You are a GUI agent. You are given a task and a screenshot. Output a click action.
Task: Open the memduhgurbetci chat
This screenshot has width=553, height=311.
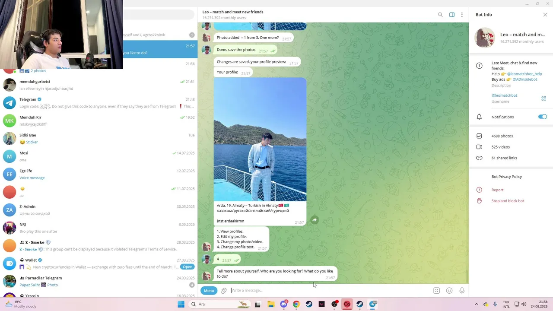(99, 85)
